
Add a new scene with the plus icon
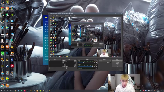coord(49,68)
